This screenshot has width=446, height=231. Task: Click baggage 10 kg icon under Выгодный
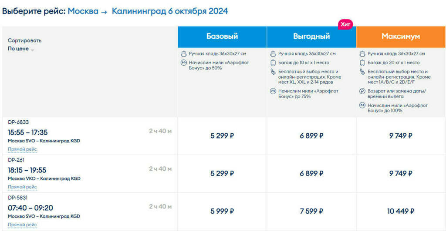pos(273,63)
